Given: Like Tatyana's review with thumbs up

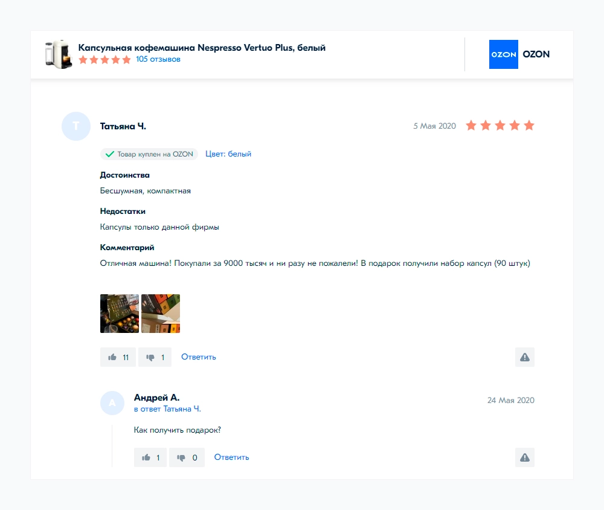Looking at the screenshot, I should tap(118, 357).
